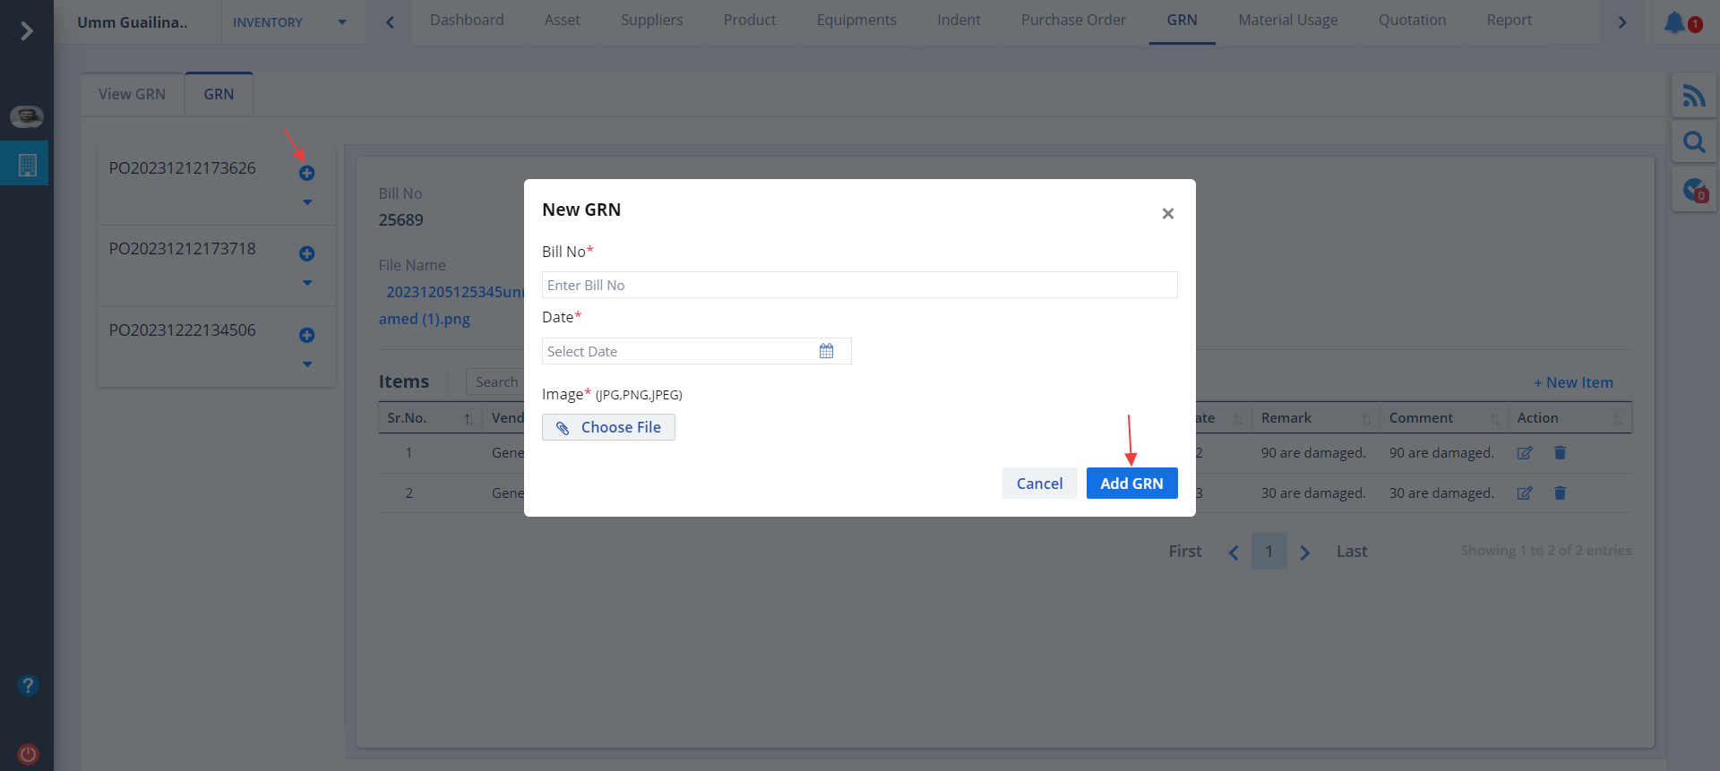Click the Choose File button

coord(608,427)
